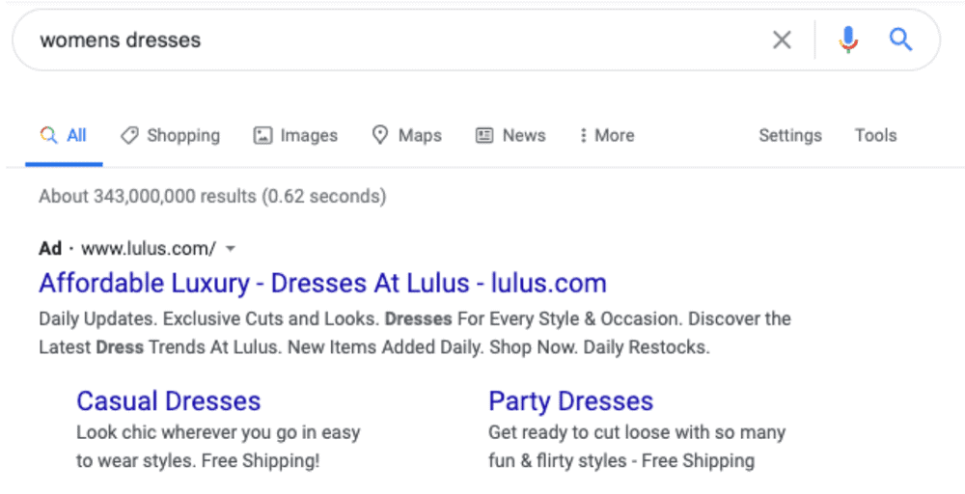Clear the search query with the X icon
This screenshot has height=494, width=965.
click(x=782, y=40)
